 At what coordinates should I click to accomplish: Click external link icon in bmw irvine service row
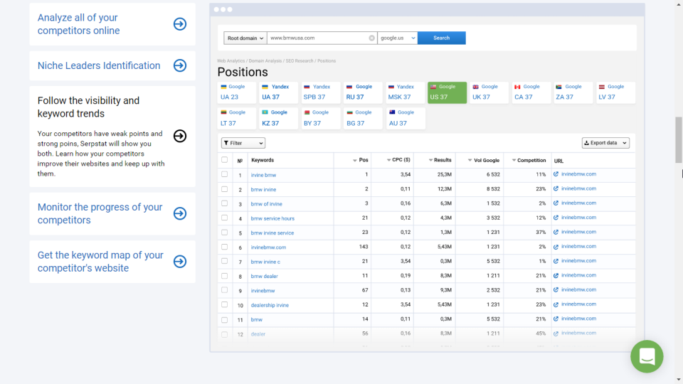[556, 232]
